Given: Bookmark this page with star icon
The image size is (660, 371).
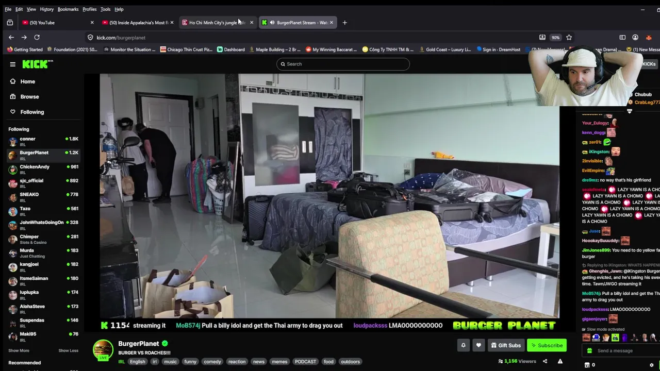Looking at the screenshot, I should pos(569,37).
